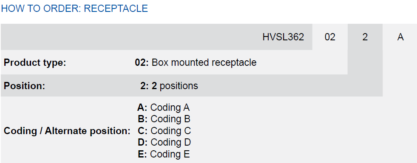Click the bold E: code letter
This screenshot has height=163, width=417.
pos(142,154)
